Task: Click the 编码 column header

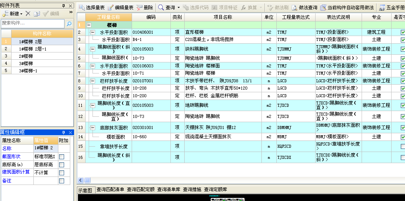Action: coord(151,17)
